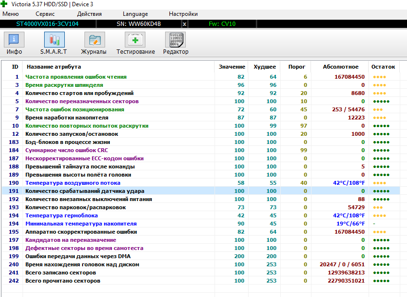Sort by Название атрибута column header

[53, 67]
